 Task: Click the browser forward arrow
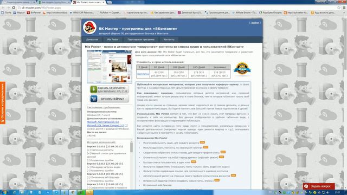point(8,8)
